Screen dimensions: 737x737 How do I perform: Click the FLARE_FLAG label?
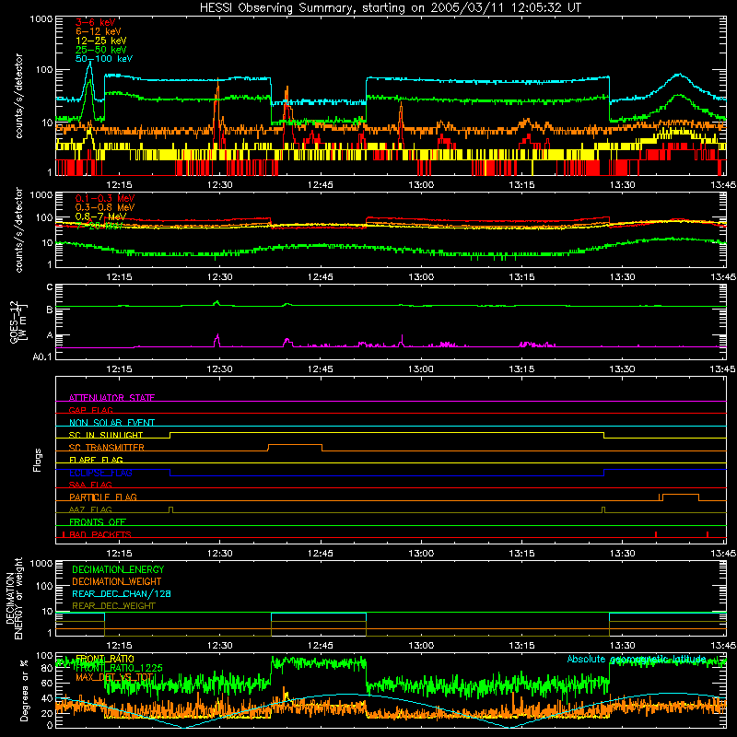(x=96, y=460)
